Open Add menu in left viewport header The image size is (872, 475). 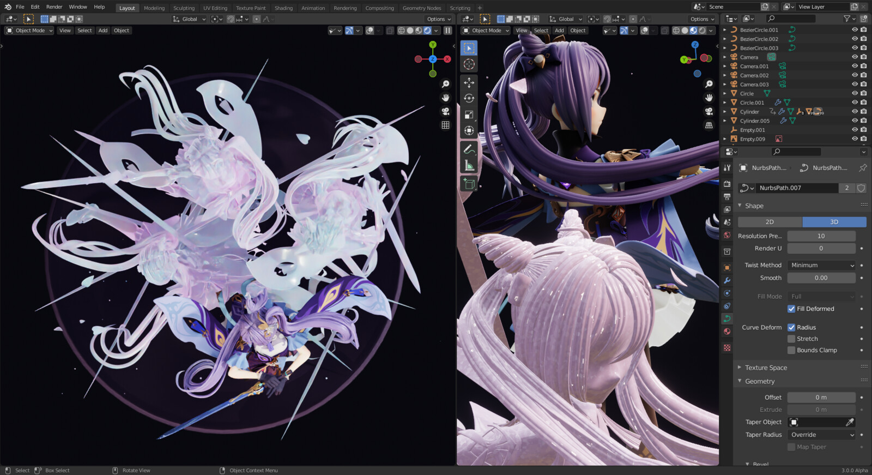point(103,31)
